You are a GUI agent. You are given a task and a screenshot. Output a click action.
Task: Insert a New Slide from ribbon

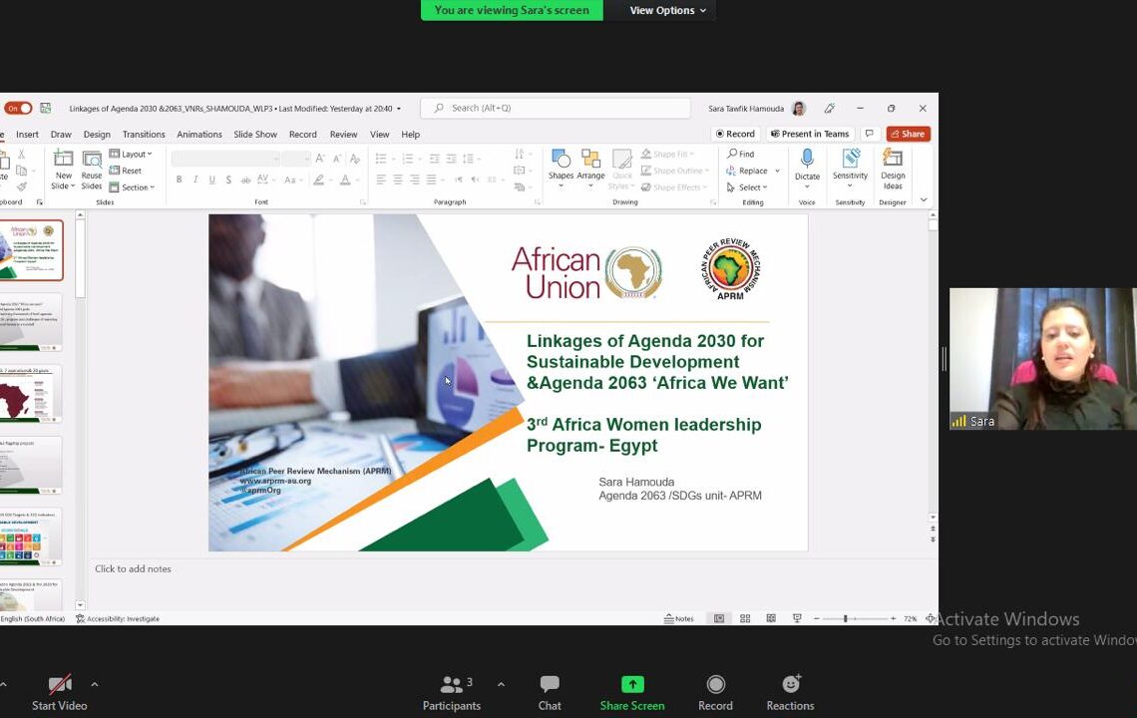63,168
